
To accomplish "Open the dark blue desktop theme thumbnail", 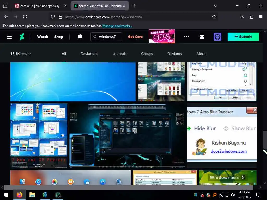I will [127, 136].
